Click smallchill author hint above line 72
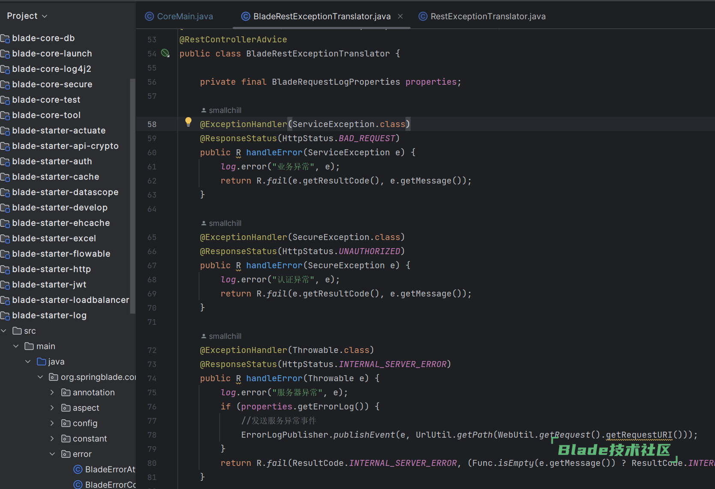This screenshot has width=715, height=489. point(221,336)
